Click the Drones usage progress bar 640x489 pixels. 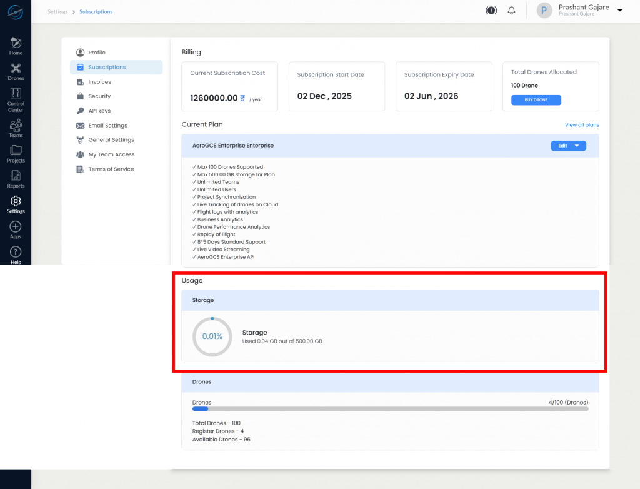click(390, 409)
